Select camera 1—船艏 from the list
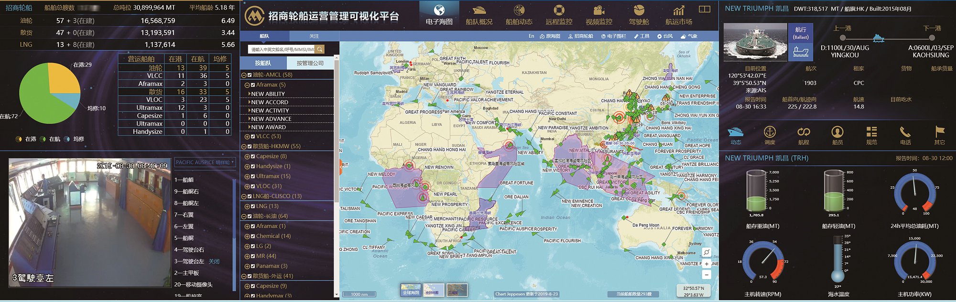The image size is (956, 302). 184,180
